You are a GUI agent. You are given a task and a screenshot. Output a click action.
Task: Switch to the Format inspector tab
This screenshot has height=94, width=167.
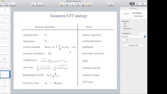click(132, 4)
